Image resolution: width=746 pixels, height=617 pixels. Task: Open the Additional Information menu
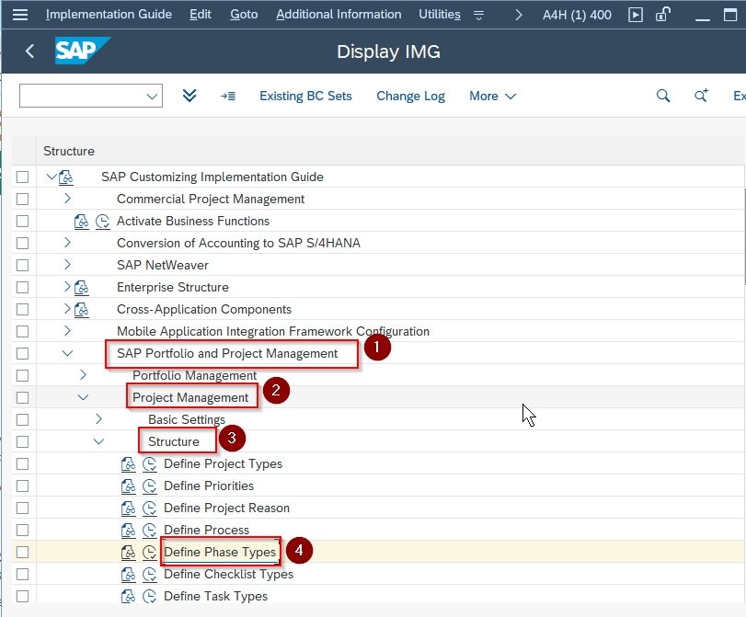pos(339,15)
